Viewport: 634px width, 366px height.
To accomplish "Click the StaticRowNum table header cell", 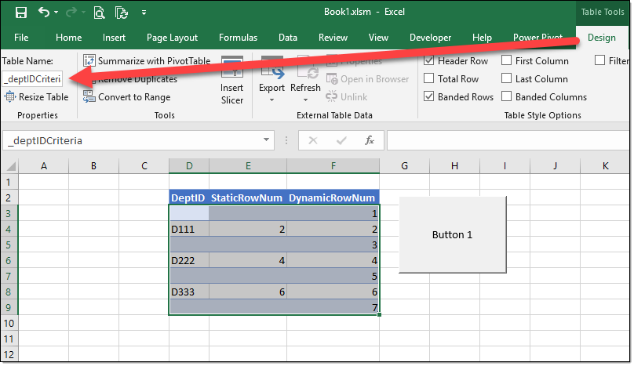I will (x=247, y=197).
